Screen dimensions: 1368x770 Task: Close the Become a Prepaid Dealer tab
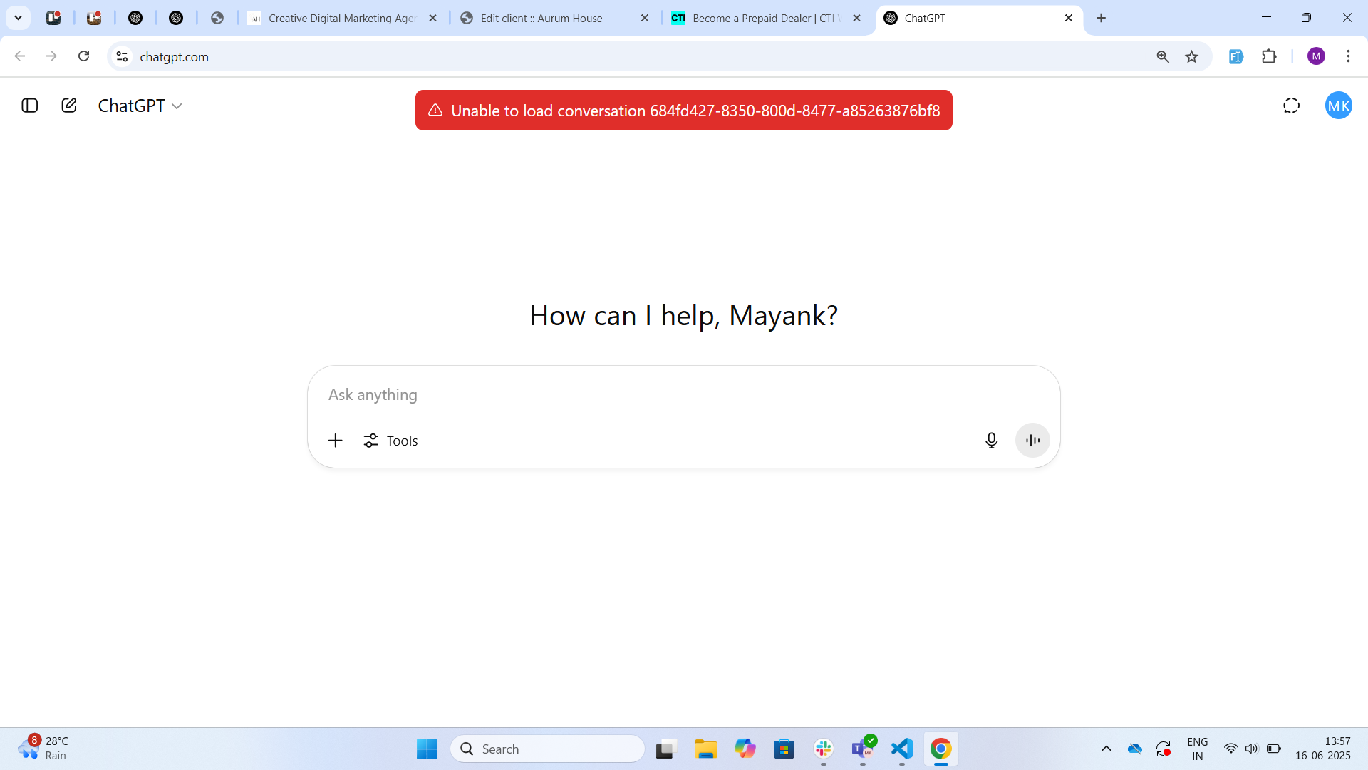(x=856, y=18)
